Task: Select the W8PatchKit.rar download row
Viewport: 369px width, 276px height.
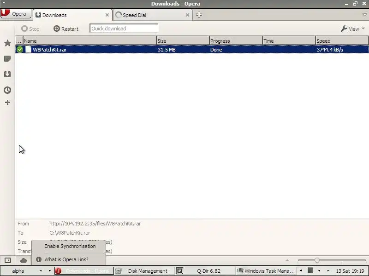Action: click(192, 50)
